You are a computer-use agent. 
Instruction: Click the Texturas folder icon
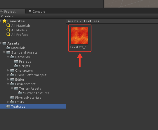click(x=8, y=106)
